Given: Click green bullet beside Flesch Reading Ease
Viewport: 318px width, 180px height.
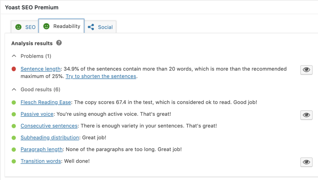Looking at the screenshot, I should click(x=14, y=102).
